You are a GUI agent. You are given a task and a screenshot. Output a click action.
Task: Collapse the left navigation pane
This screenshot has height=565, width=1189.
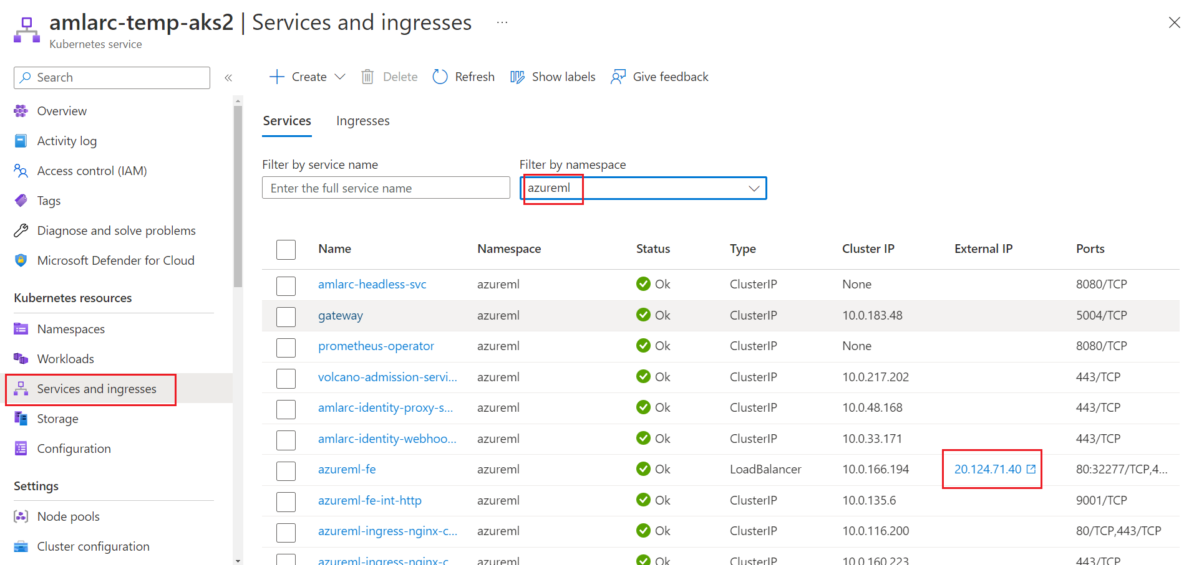(x=228, y=77)
